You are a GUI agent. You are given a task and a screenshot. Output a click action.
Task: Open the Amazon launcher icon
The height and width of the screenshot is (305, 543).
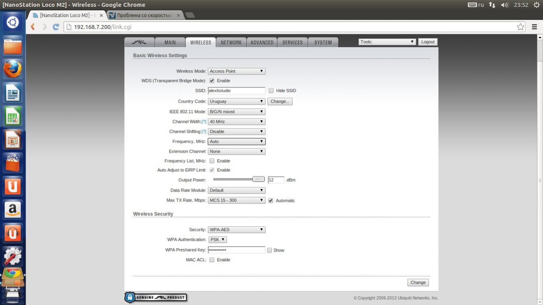point(13,210)
